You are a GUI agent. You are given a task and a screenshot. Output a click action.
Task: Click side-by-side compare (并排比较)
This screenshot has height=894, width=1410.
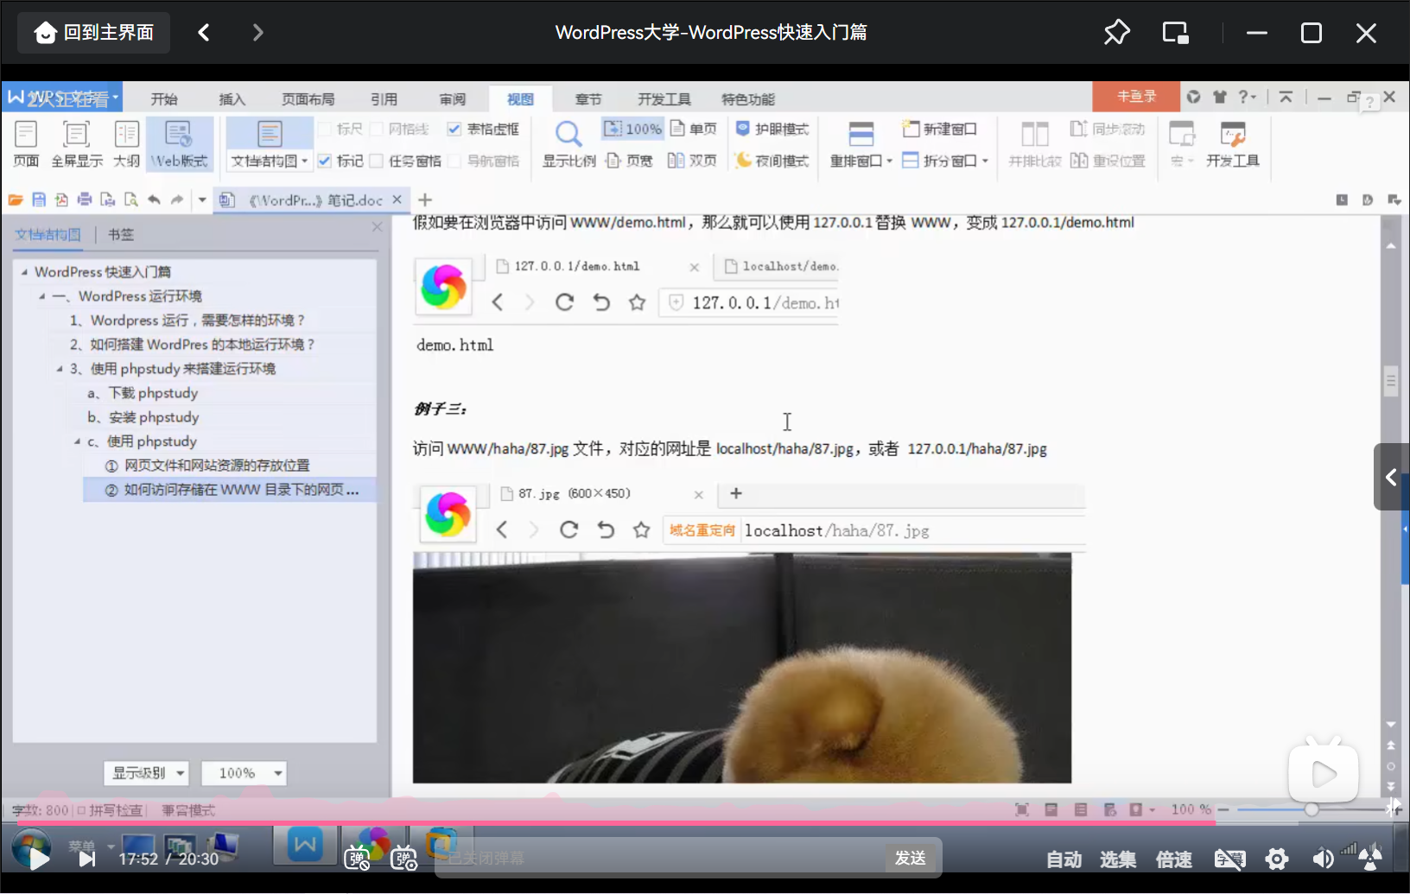(1034, 143)
